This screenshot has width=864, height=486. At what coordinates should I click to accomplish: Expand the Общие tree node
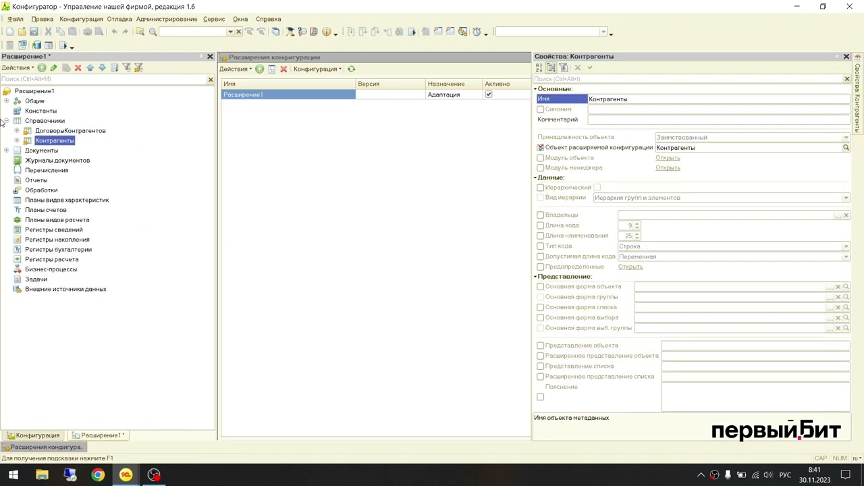7,101
